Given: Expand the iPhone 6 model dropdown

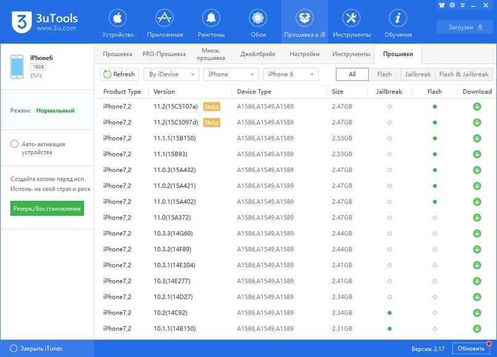Looking at the screenshot, I should point(290,74).
